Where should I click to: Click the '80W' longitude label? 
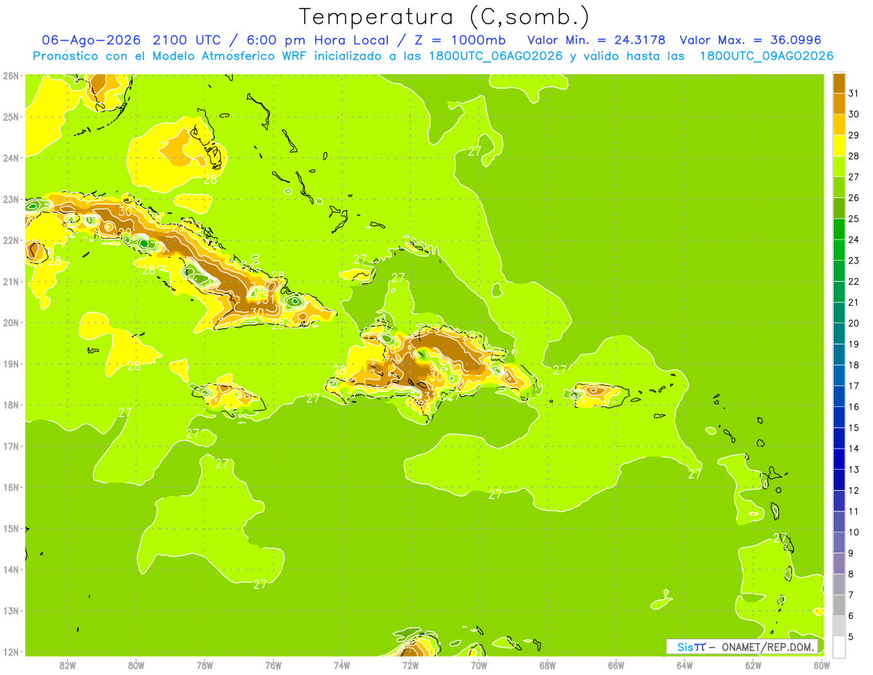tap(136, 666)
